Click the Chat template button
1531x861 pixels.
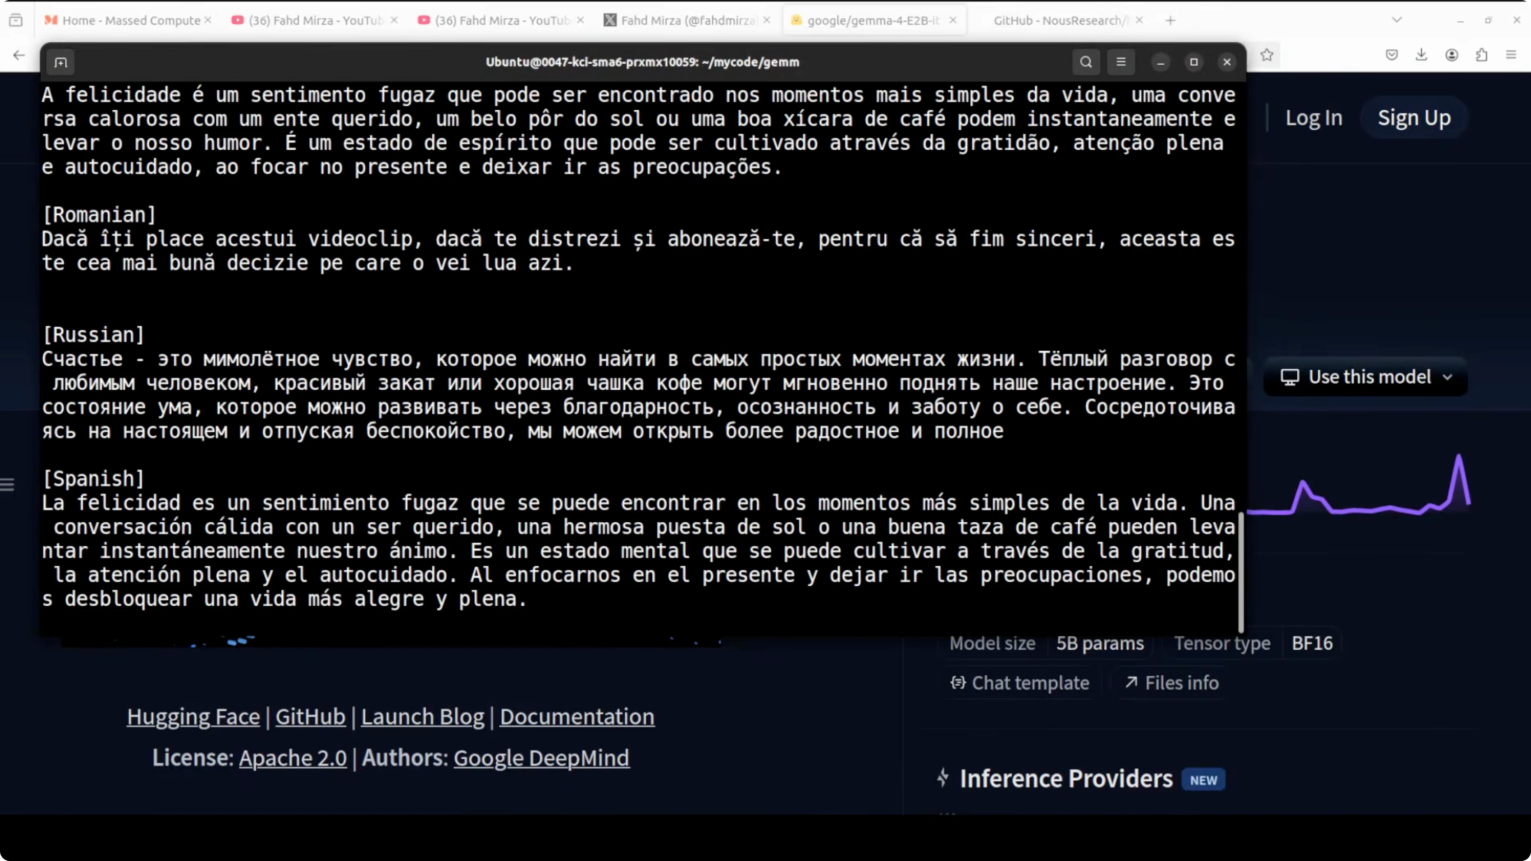coord(1020,683)
